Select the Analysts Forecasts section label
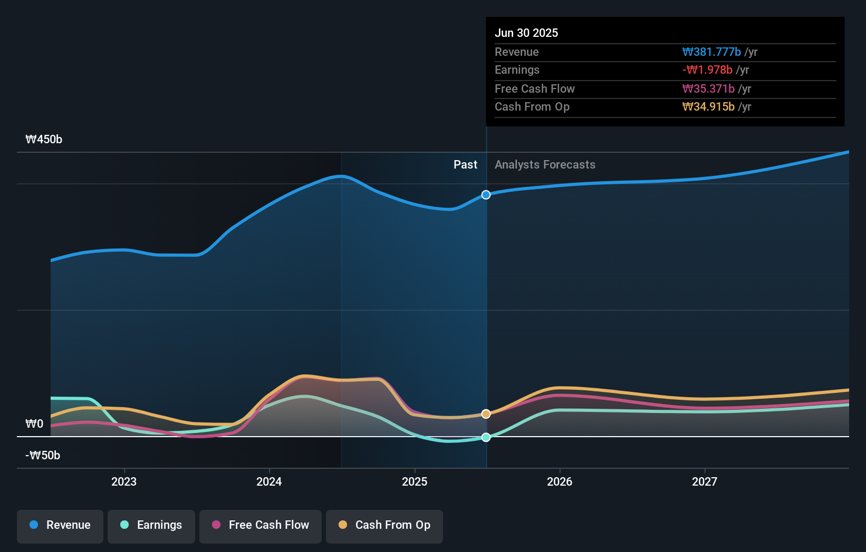 point(545,164)
